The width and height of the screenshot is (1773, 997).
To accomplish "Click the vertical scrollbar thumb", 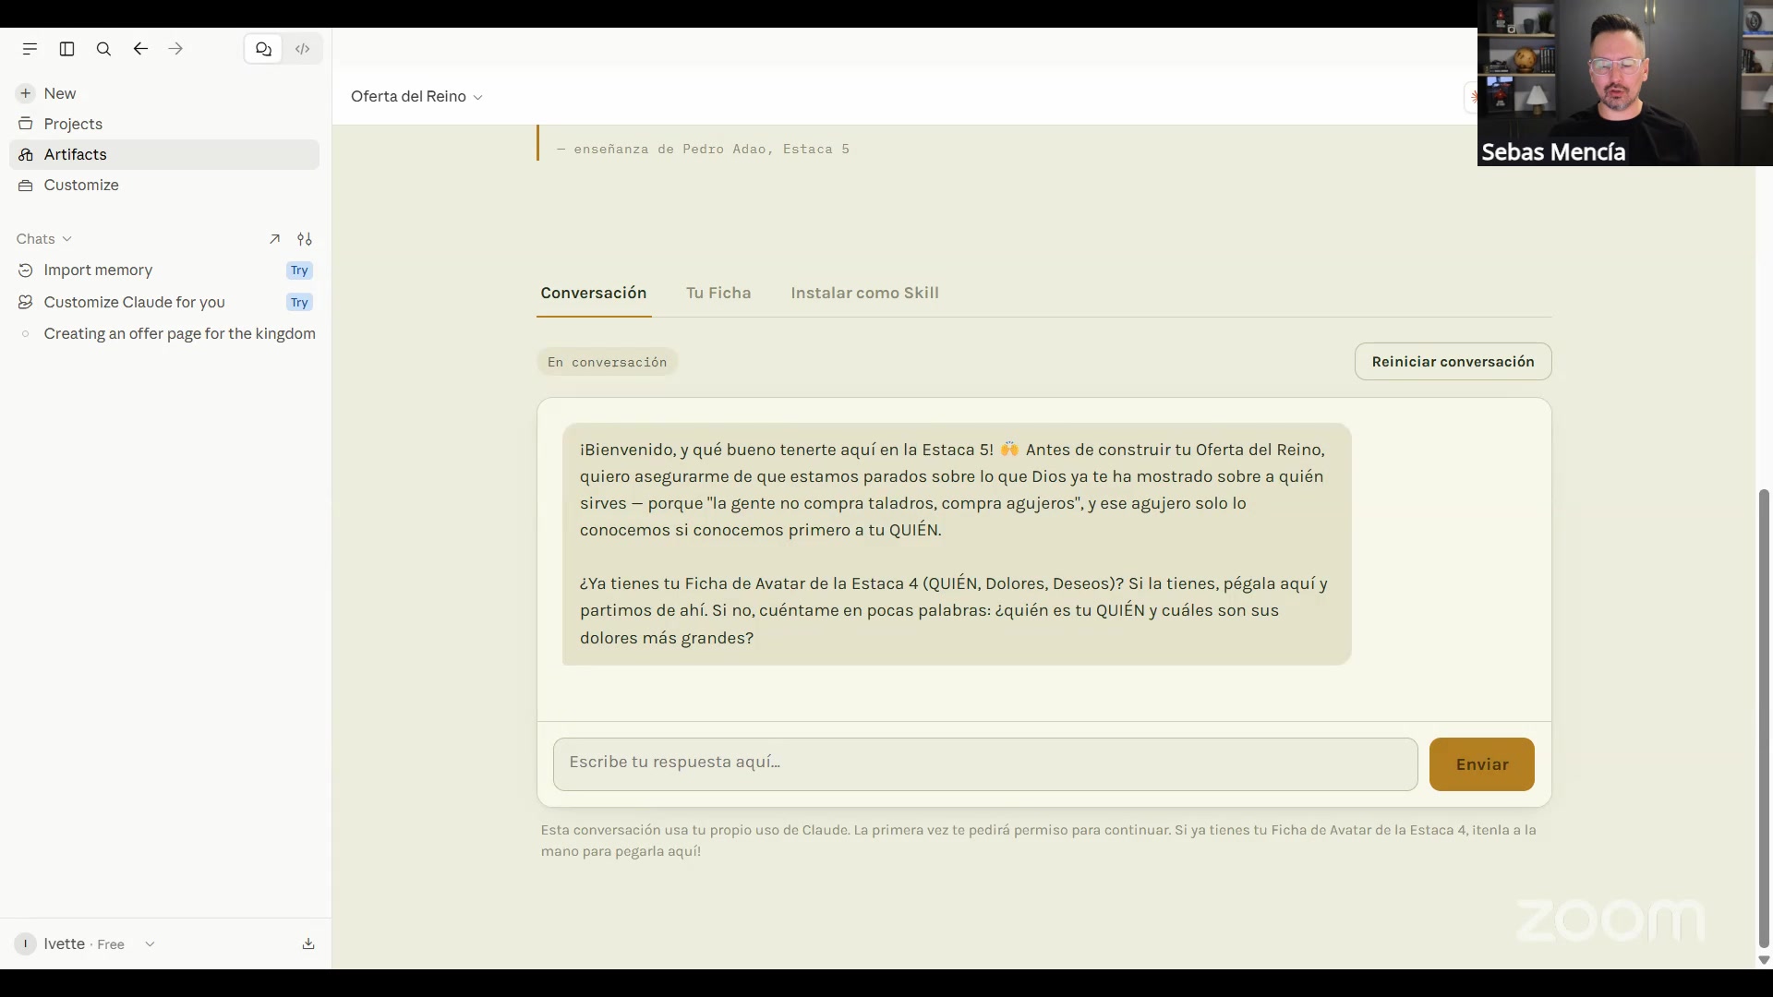I will [x=1764, y=718].
